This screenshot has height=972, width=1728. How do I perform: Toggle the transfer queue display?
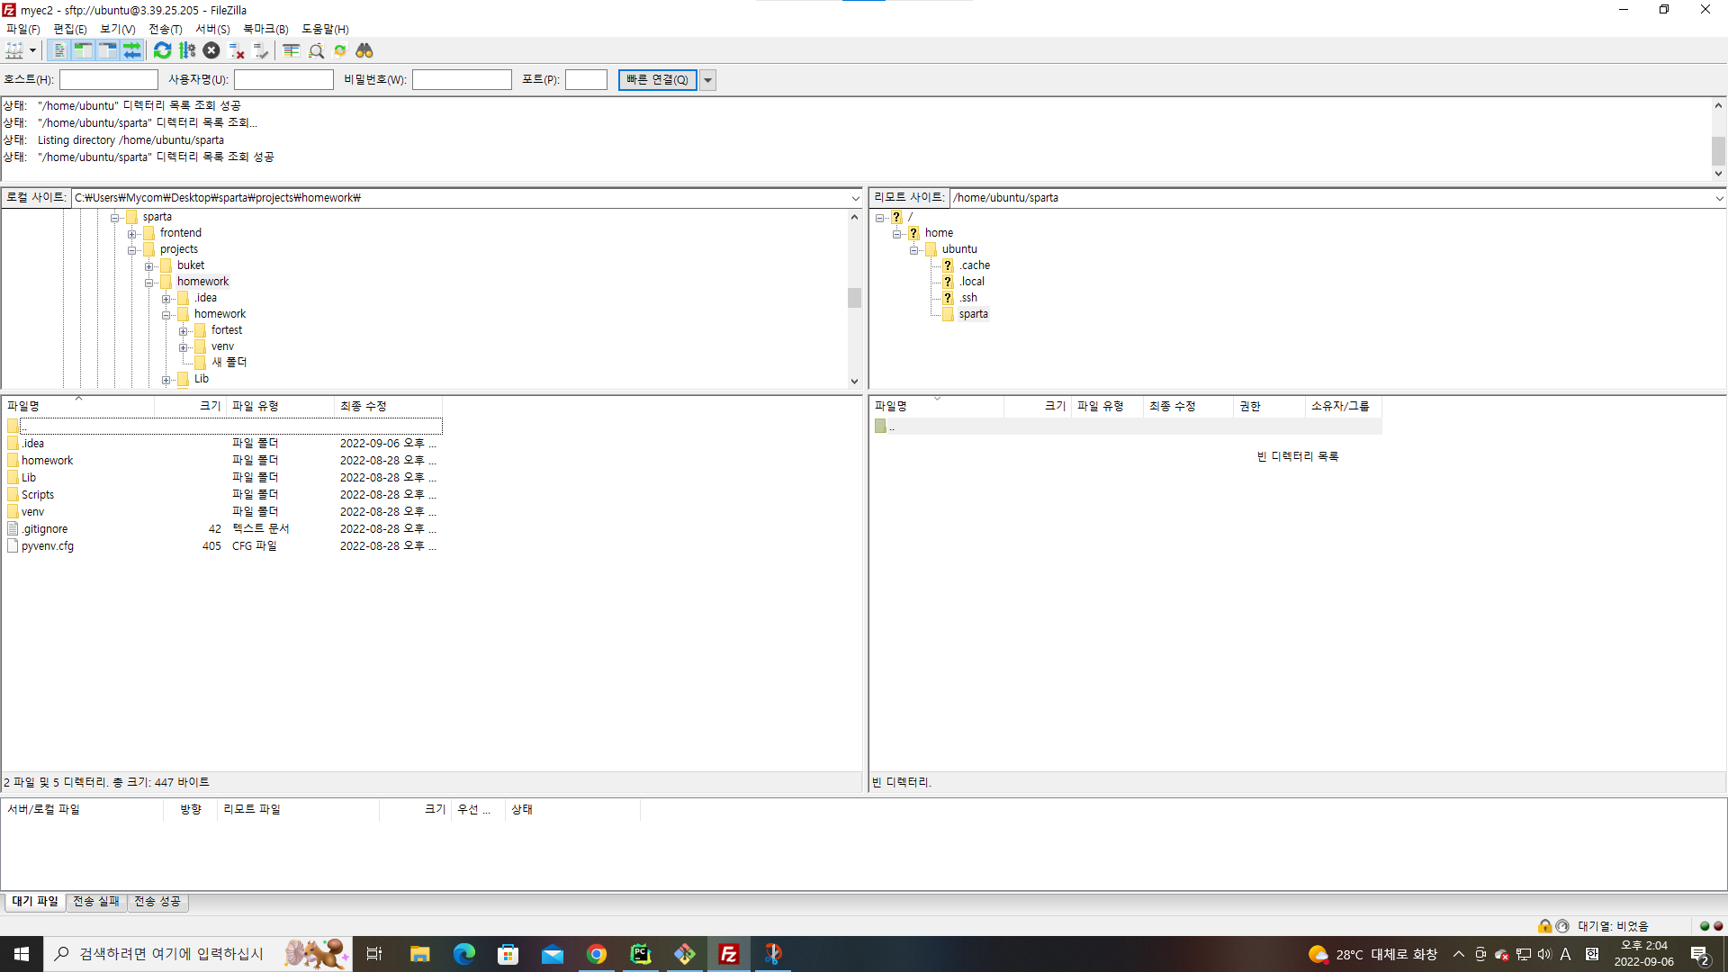(132, 50)
